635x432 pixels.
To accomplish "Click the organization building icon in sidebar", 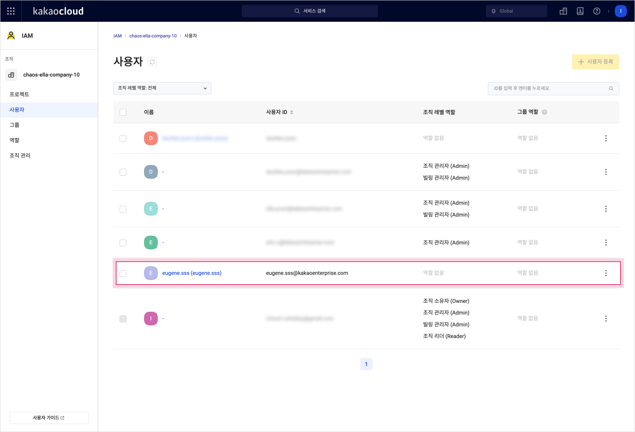I will 11,75.
